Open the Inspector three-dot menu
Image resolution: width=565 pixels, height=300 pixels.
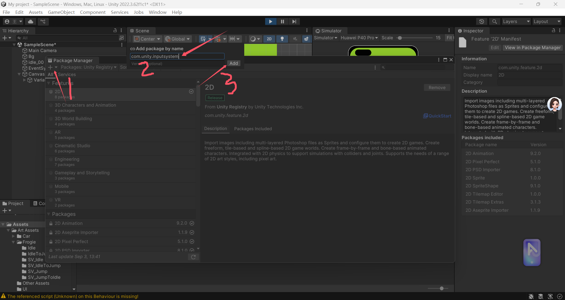pyautogui.click(x=560, y=31)
